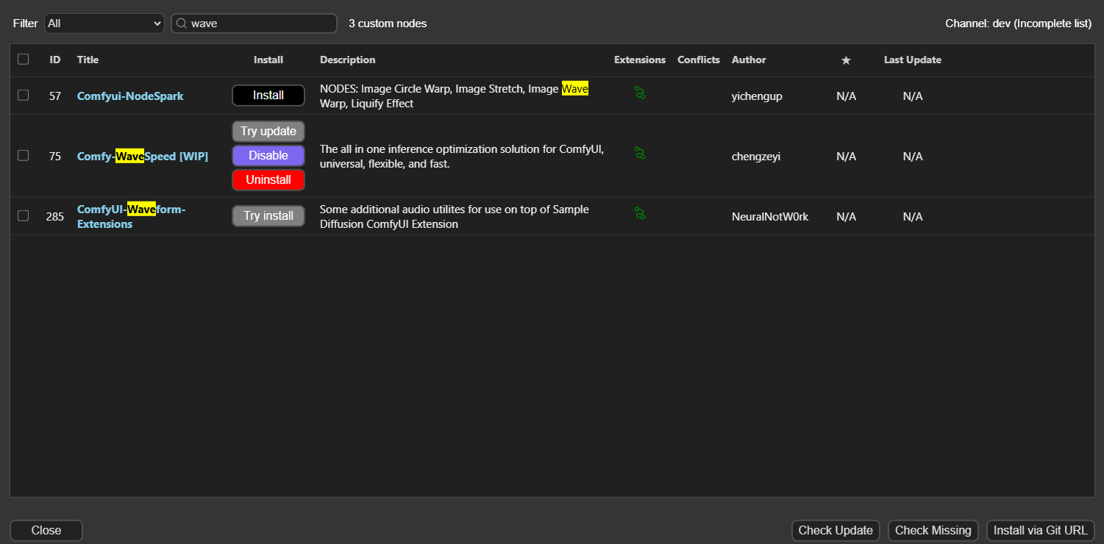Click the '3 custom nodes' count text
The width and height of the screenshot is (1104, 544).
(388, 24)
